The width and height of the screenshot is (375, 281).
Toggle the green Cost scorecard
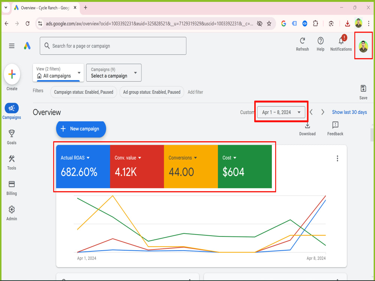point(245,167)
